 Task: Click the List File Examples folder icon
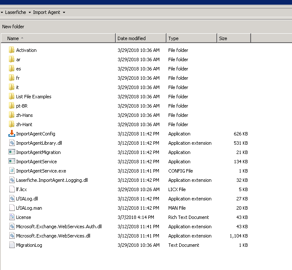[x=11, y=97]
